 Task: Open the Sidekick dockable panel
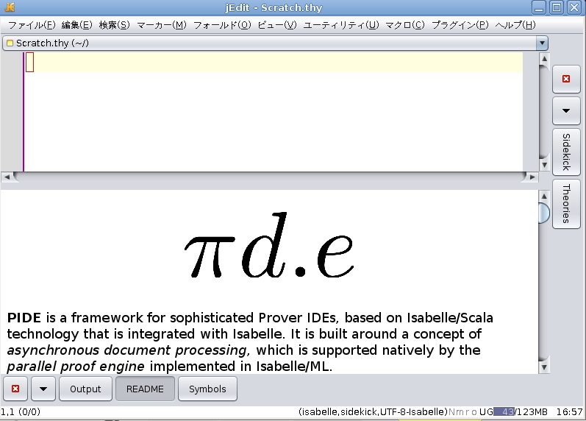click(566, 152)
